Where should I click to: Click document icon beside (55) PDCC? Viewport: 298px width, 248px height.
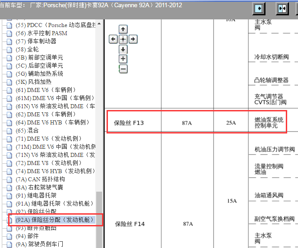point(9,25)
